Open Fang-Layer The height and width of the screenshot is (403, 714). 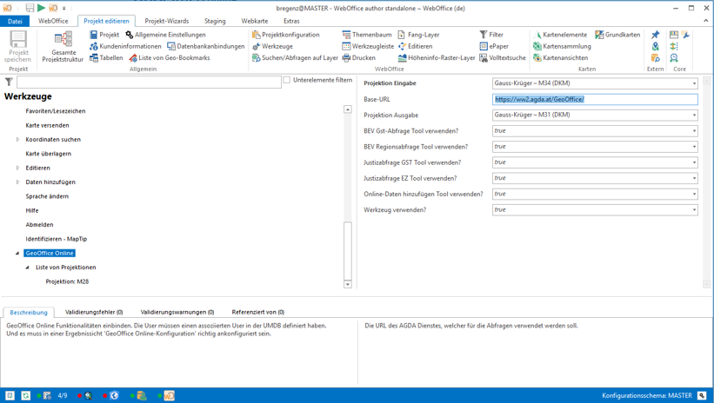(x=419, y=35)
